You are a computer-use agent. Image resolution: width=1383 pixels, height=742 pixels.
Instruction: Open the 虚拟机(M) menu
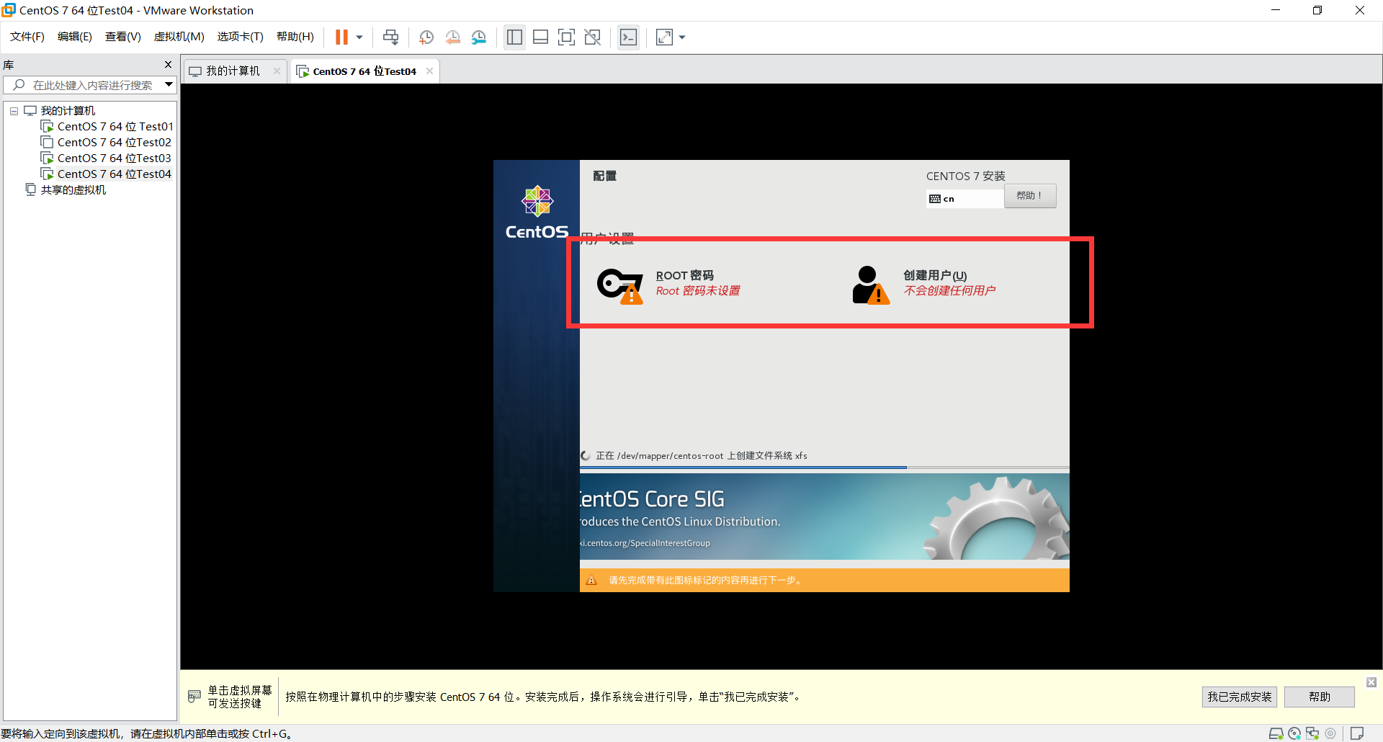(x=179, y=37)
